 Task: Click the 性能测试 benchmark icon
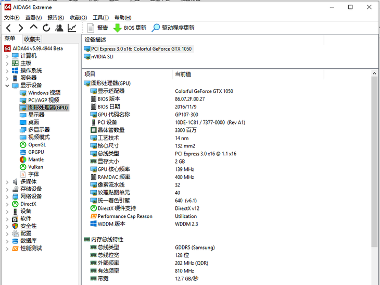click(x=15, y=249)
